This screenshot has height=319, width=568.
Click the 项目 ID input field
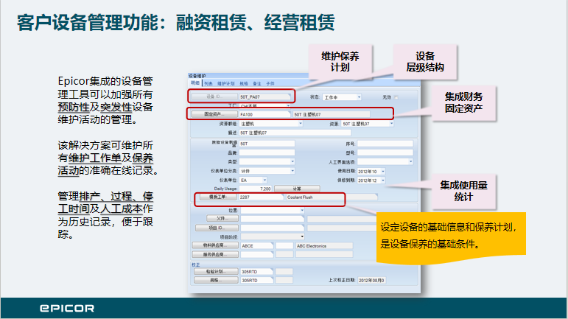tap(273, 228)
